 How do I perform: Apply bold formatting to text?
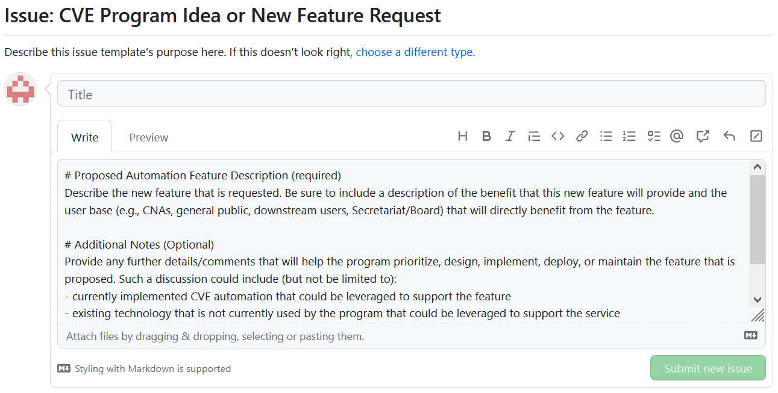click(486, 136)
